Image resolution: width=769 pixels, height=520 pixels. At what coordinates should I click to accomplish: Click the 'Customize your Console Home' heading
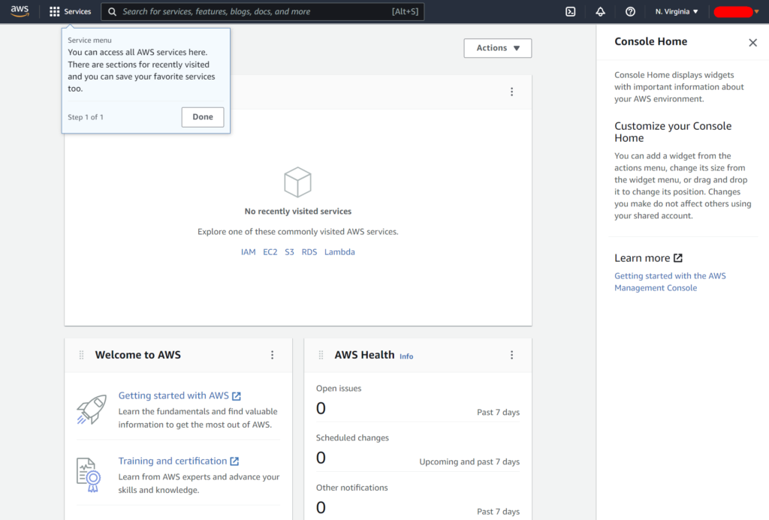[x=673, y=132]
